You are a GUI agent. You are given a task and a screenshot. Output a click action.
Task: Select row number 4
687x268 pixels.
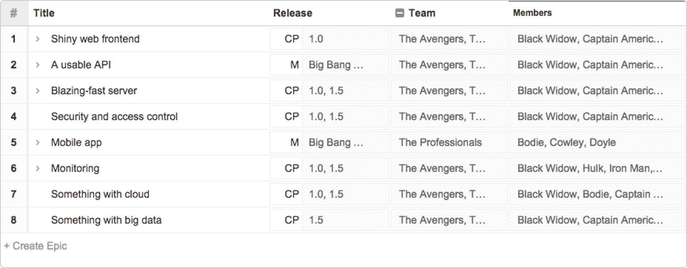coord(14,117)
